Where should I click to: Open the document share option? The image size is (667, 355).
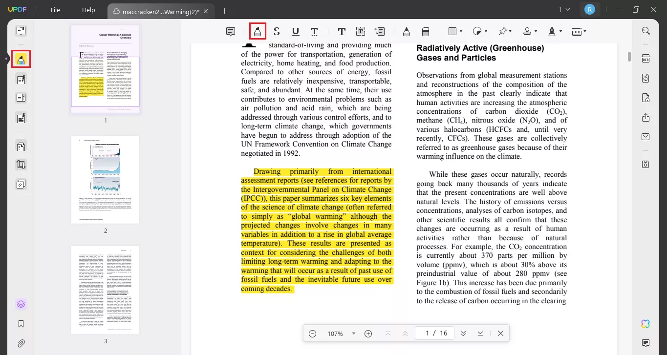click(645, 118)
